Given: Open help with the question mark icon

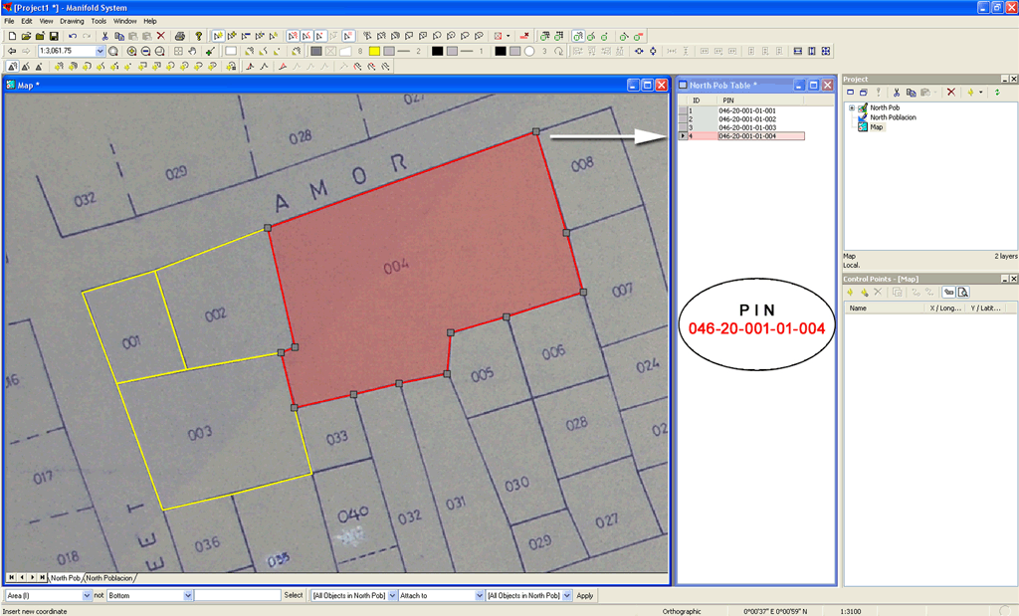Looking at the screenshot, I should pos(199,37).
